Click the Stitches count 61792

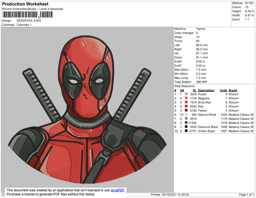[249, 3]
